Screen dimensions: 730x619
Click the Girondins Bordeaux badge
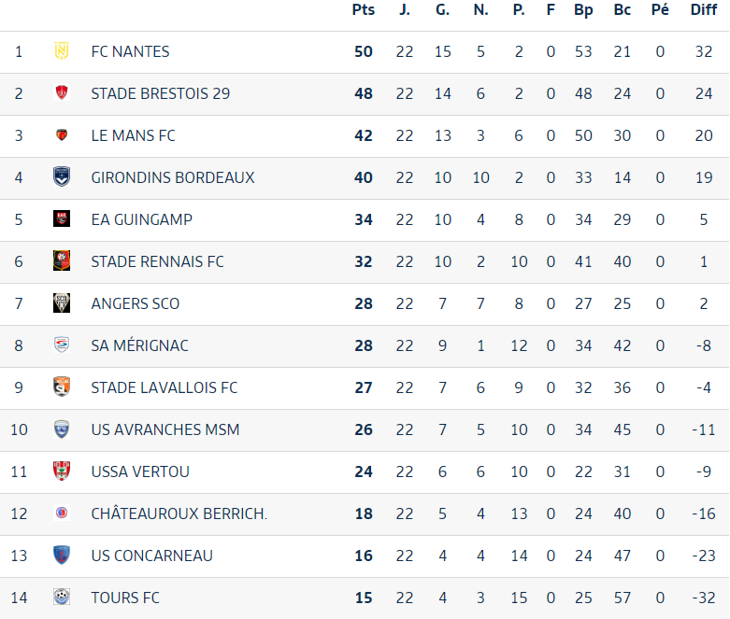[x=62, y=177]
